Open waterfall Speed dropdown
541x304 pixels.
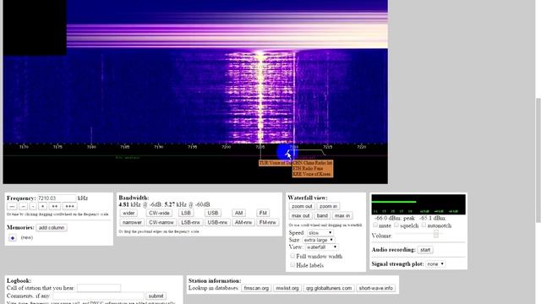(x=320, y=233)
